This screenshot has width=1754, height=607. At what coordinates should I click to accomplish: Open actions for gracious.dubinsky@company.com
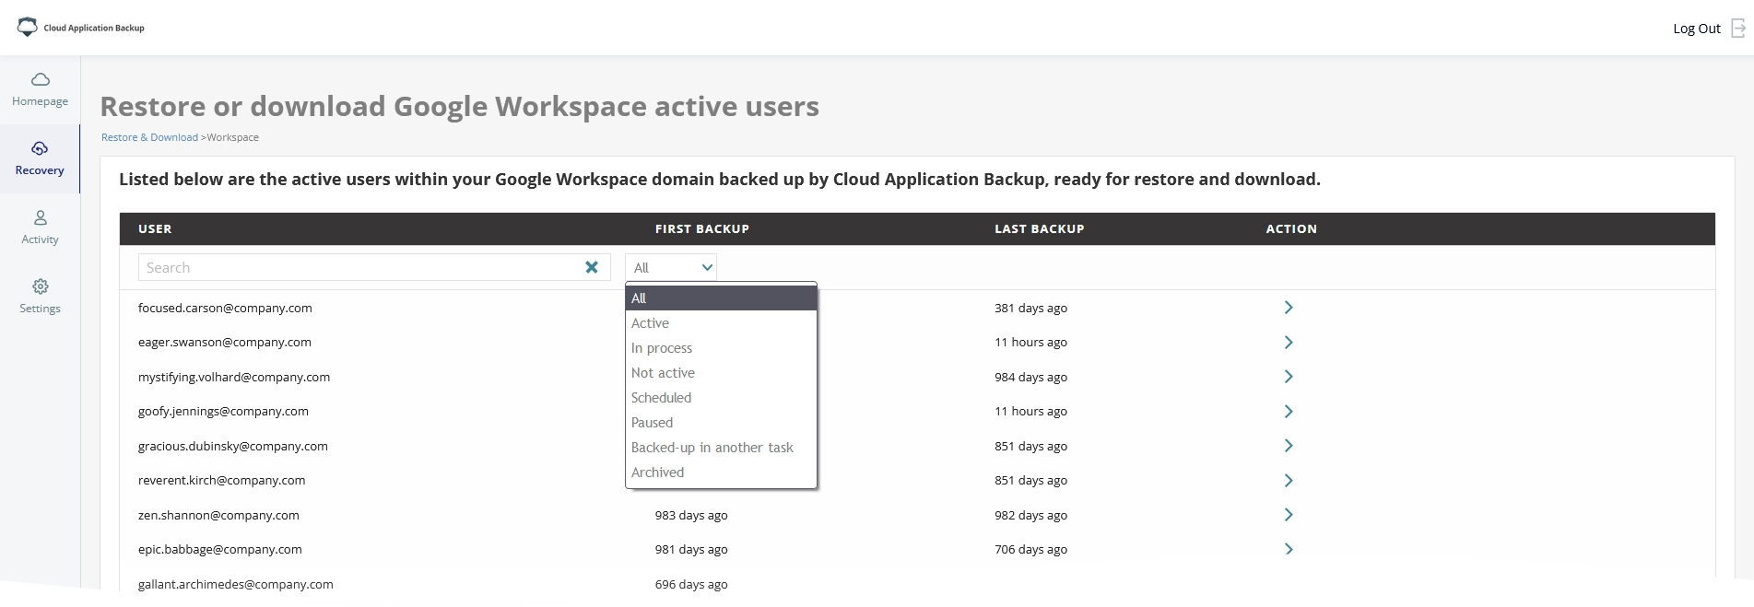coord(1289,446)
